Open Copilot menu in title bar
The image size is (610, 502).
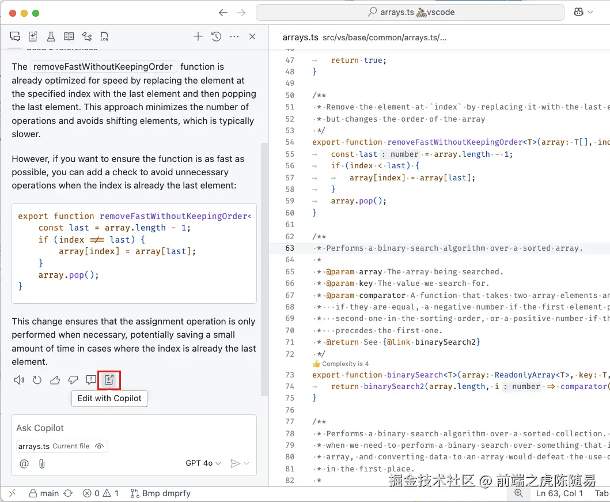583,13
